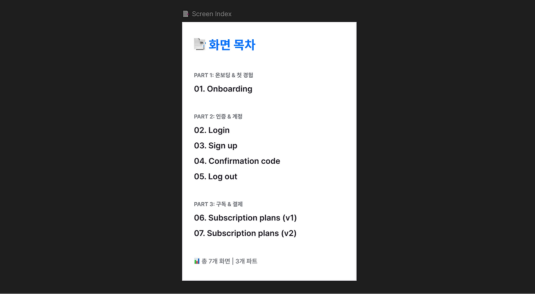Select the 05. Log out entry
Image resolution: width=535 pixels, height=294 pixels.
216,176
